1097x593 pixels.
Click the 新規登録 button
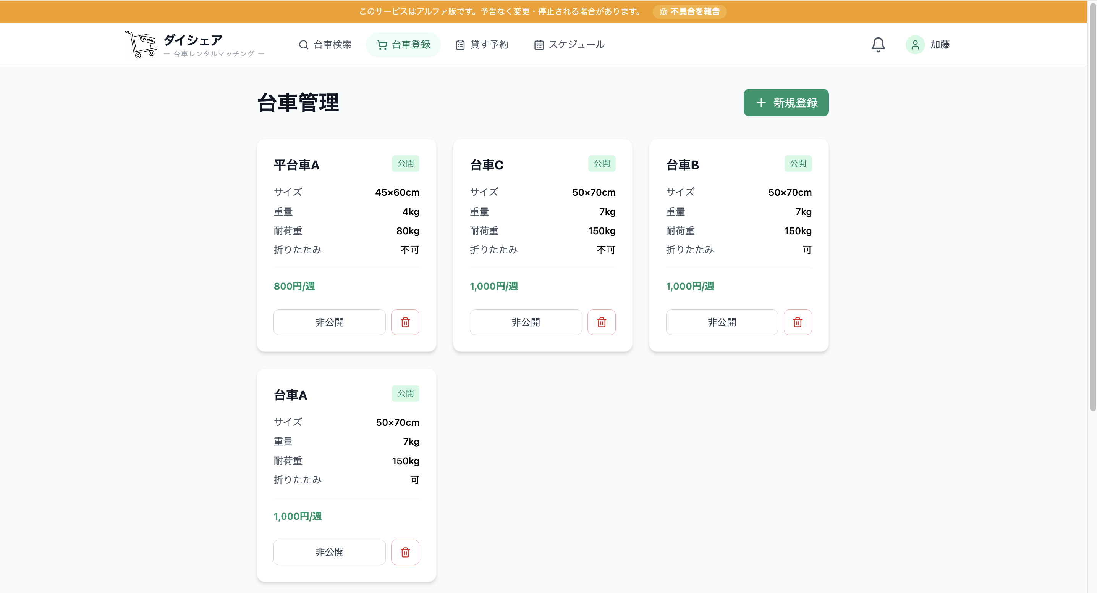tap(786, 103)
